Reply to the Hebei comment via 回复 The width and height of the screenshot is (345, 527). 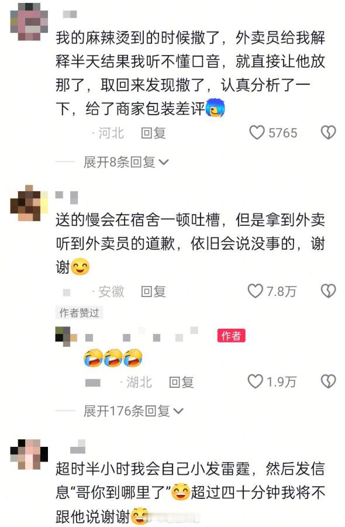click(154, 133)
